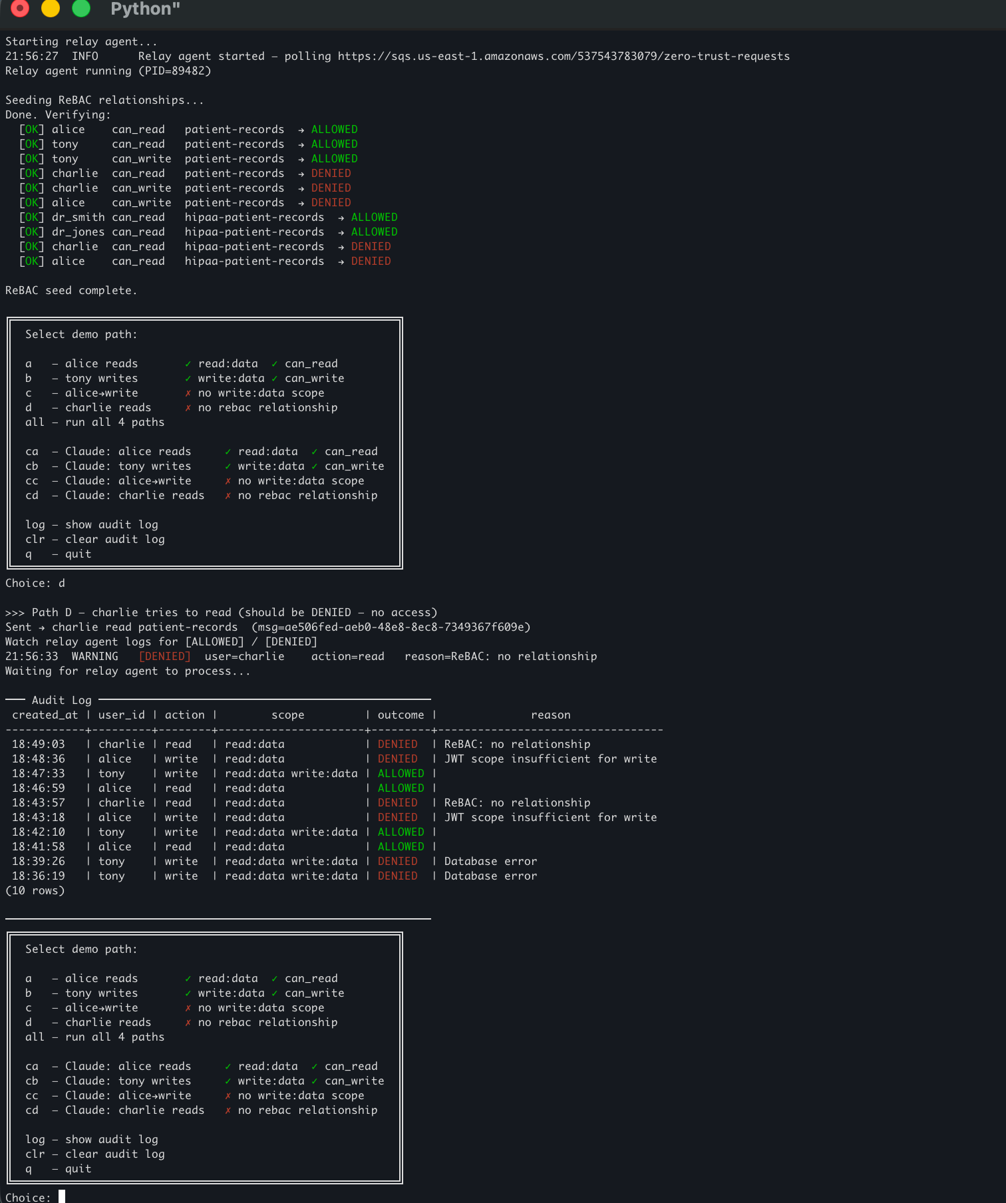Image resolution: width=1006 pixels, height=1203 pixels.
Task: Select the "Relay agent running (PID=89482)" line
Action: click(x=108, y=71)
